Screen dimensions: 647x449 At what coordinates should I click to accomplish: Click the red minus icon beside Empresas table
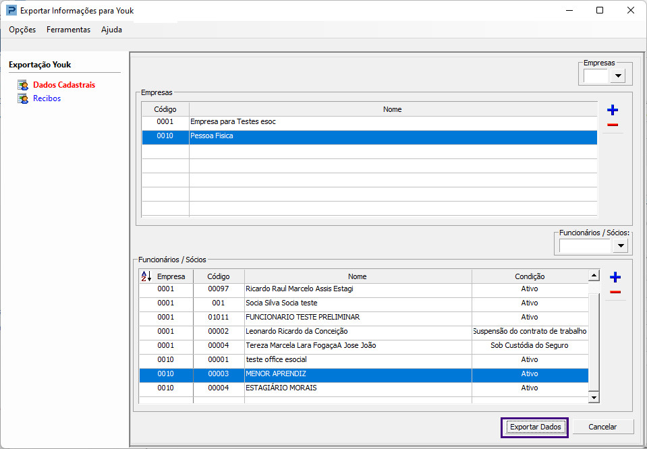point(613,125)
